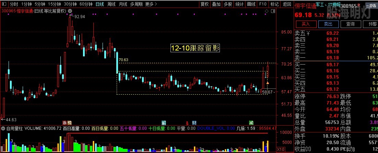
Task: Click the 财 event marker on the timeline
Action: pyautogui.click(x=194, y=123)
